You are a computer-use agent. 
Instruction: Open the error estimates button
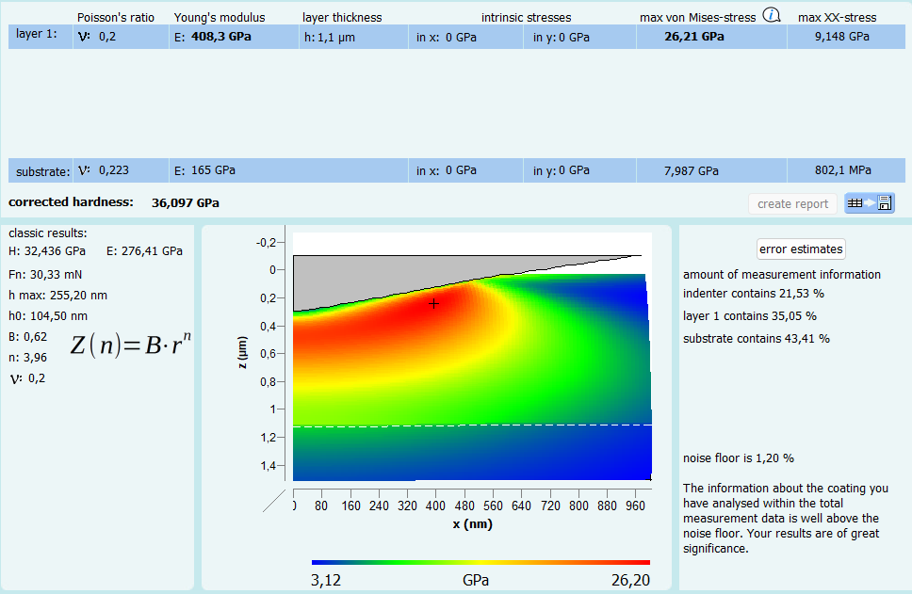(x=802, y=249)
